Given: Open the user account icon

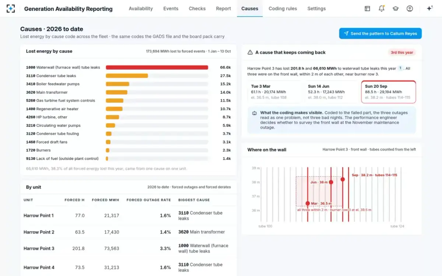Looking at the screenshot, I should [x=410, y=8].
